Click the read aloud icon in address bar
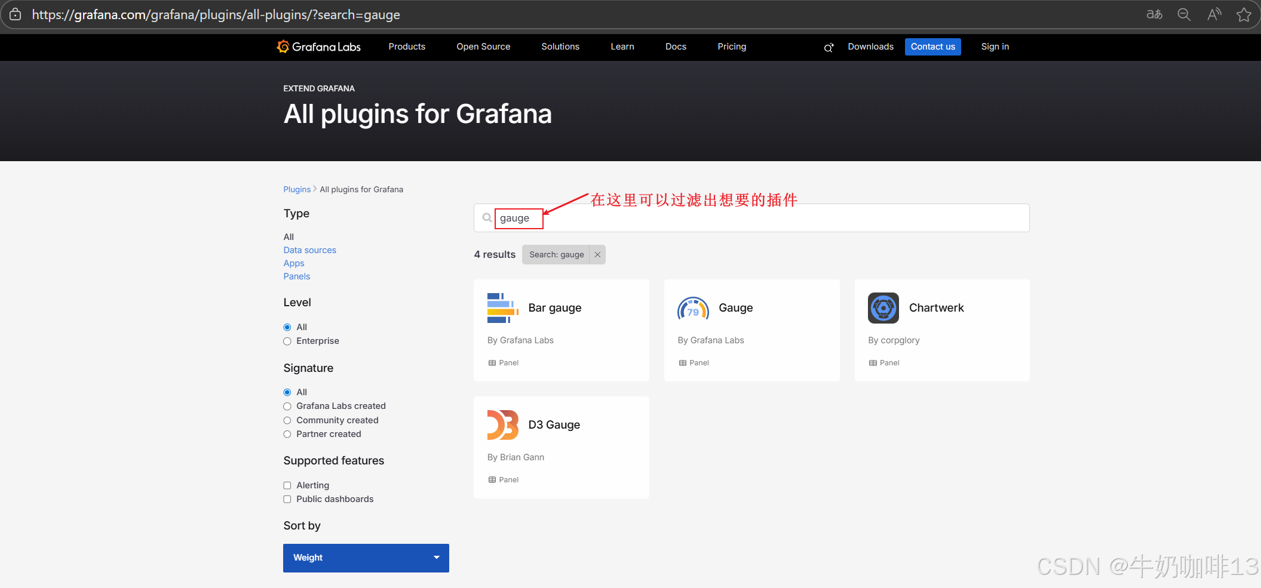1261x588 pixels. point(1214,14)
